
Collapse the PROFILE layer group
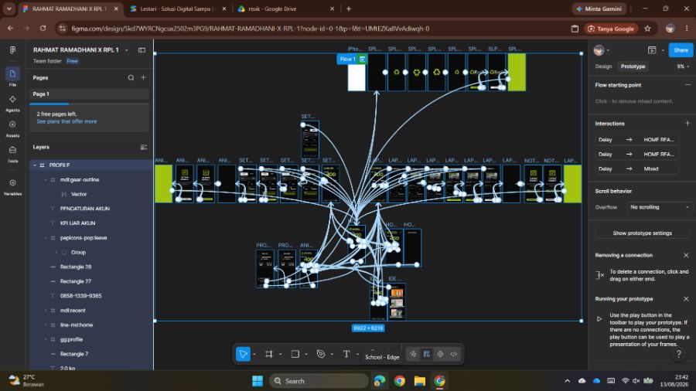[35, 165]
